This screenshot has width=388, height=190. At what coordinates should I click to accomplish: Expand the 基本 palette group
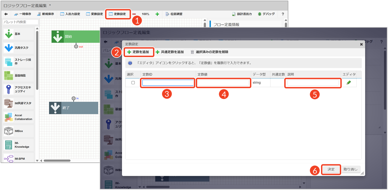19,34
